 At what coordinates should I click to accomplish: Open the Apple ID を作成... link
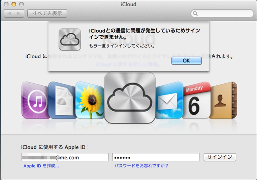point(41,166)
